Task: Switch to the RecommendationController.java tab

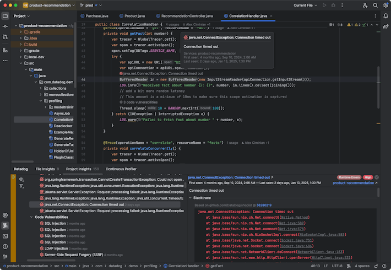Action: pos(187,16)
